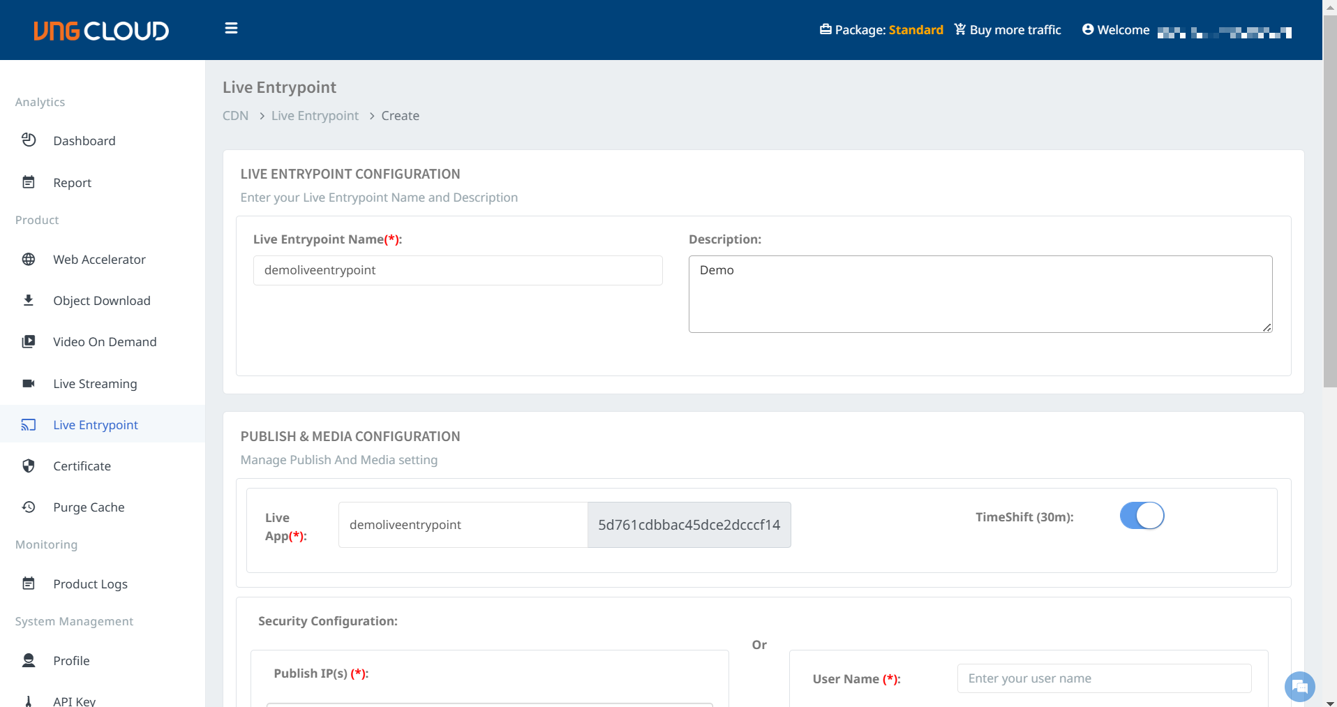Click the Certificate shield icon
Screen dimensions: 1337x707
[x=29, y=466]
